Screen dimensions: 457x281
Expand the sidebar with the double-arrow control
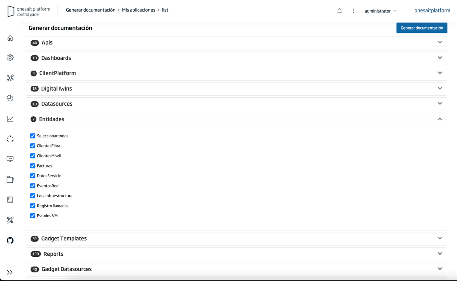[10, 272]
